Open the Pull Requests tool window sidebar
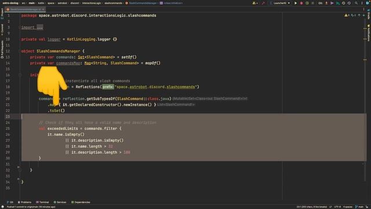 (2, 49)
